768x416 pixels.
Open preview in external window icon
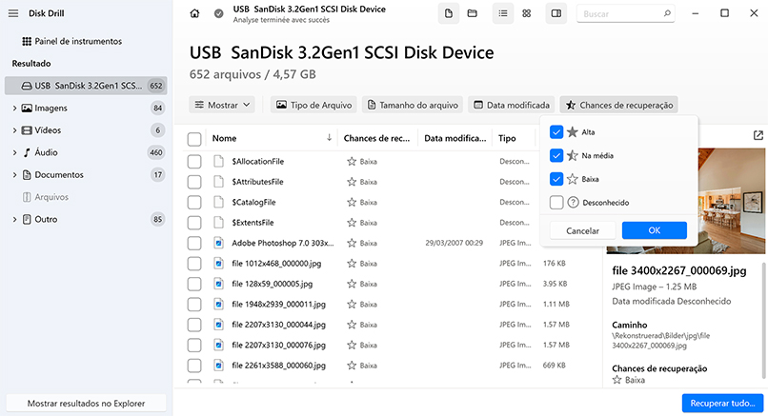click(x=758, y=135)
